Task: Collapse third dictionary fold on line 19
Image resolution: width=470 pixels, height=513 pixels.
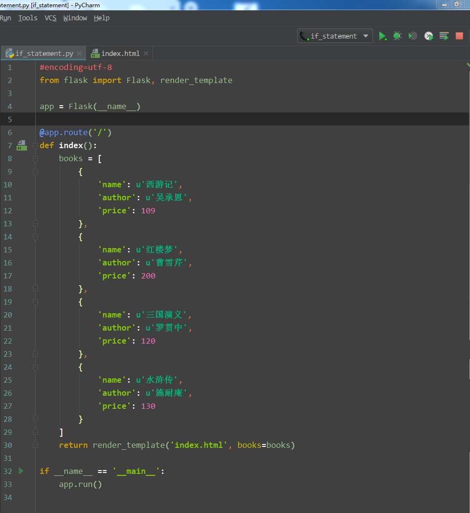Action: (35, 302)
